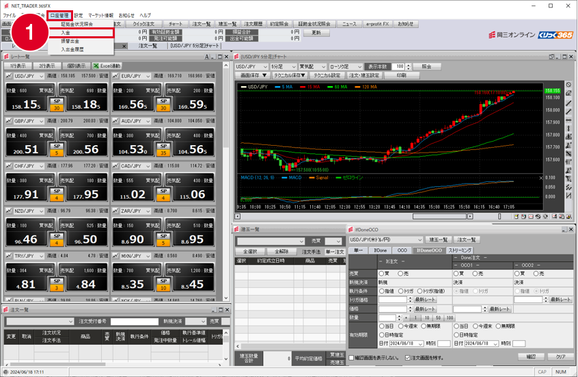Select 買 radio under OCO1
This screenshot has width=578, height=377.
456,274
